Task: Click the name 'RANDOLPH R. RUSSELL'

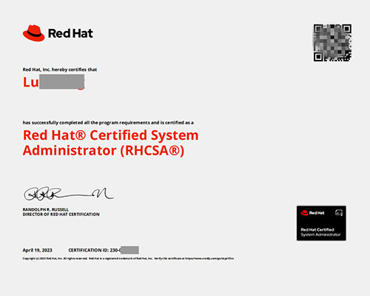Action: tap(46, 209)
